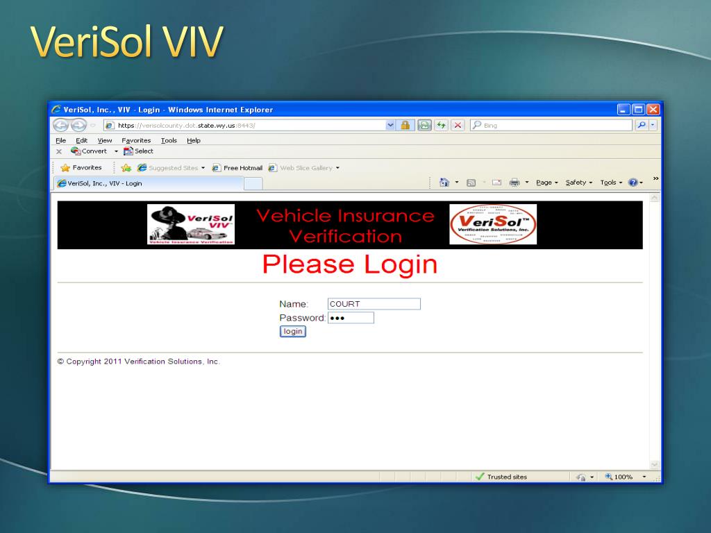The width and height of the screenshot is (711, 533).
Task: Click the Add to Favorites Bar star icon
Action: 126,168
